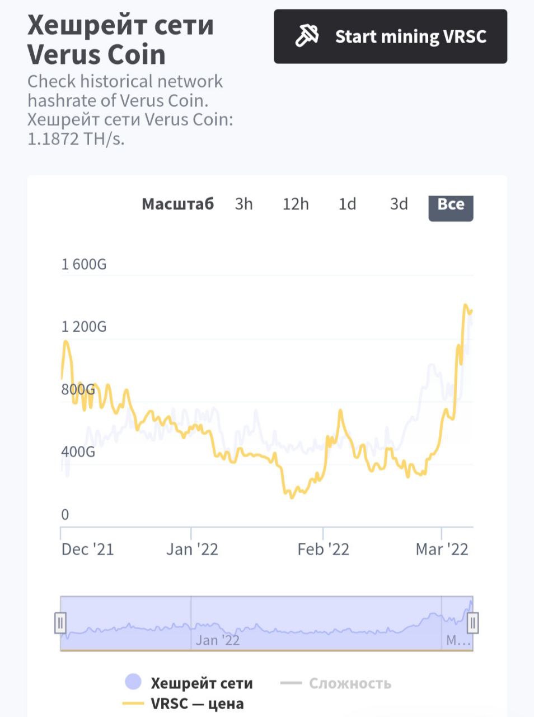Click the gray Сложность line marker
This screenshot has width=534, height=717.
[x=291, y=683]
